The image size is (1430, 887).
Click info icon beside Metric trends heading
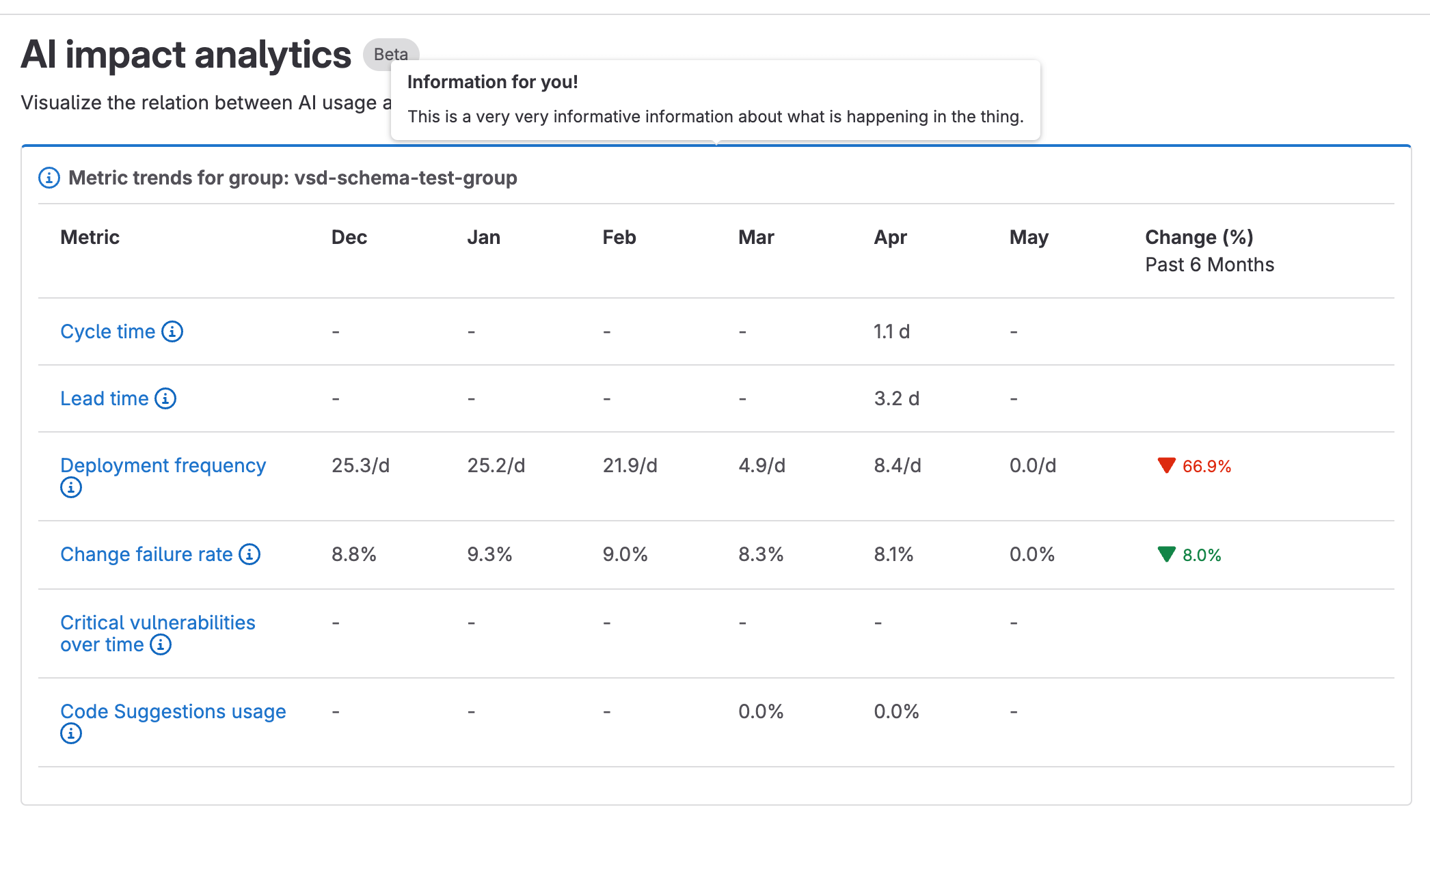click(49, 178)
